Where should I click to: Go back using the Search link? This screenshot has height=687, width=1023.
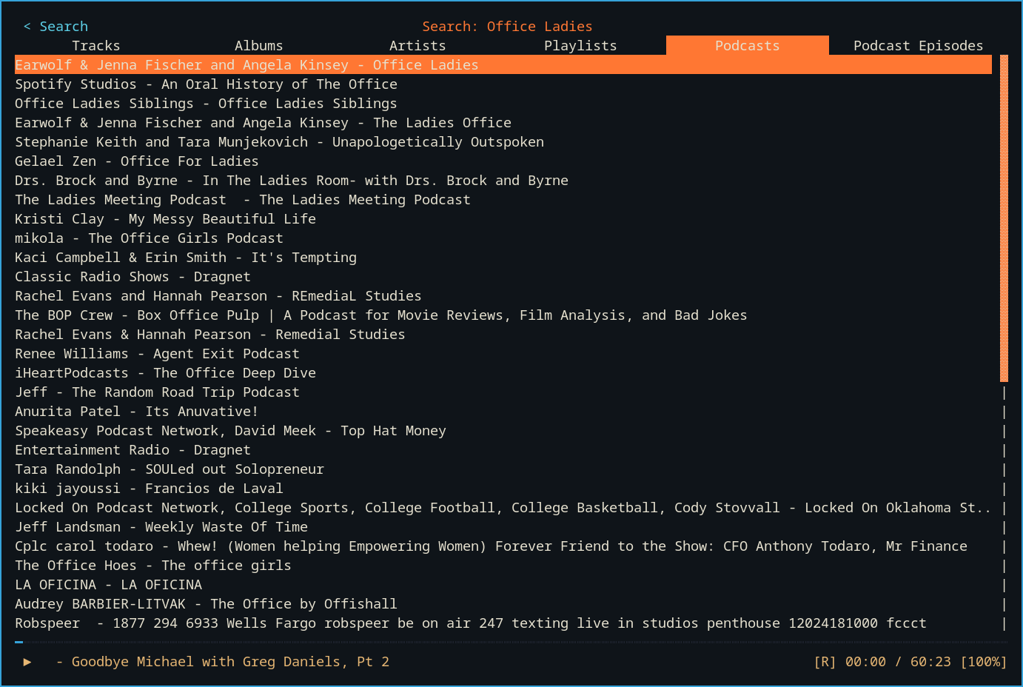(x=55, y=26)
